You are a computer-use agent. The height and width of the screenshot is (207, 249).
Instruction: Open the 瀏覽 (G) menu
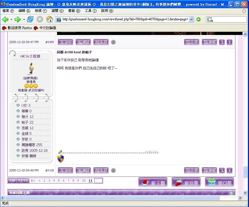(x=58, y=11)
